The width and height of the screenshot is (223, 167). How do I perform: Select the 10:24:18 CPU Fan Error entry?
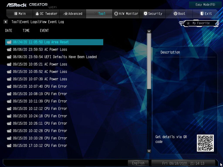54,116
